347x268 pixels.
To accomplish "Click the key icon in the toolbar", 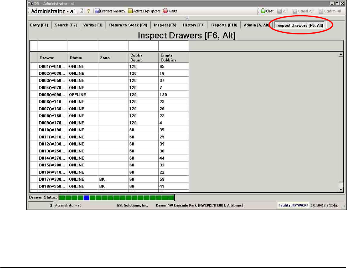I will 88,11.
